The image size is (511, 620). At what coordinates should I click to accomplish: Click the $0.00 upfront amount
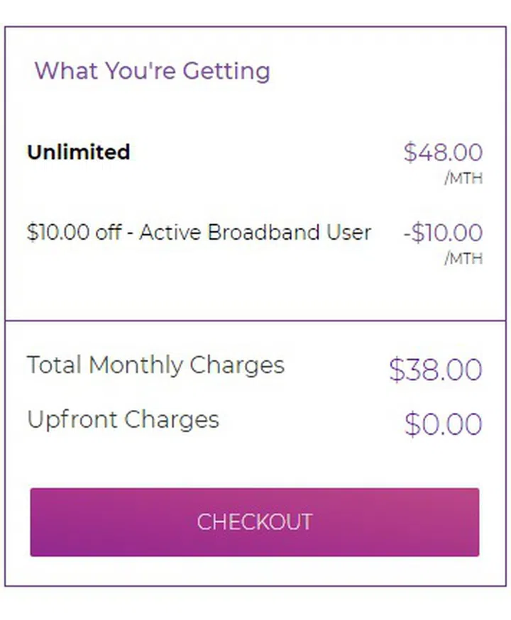[x=444, y=424]
